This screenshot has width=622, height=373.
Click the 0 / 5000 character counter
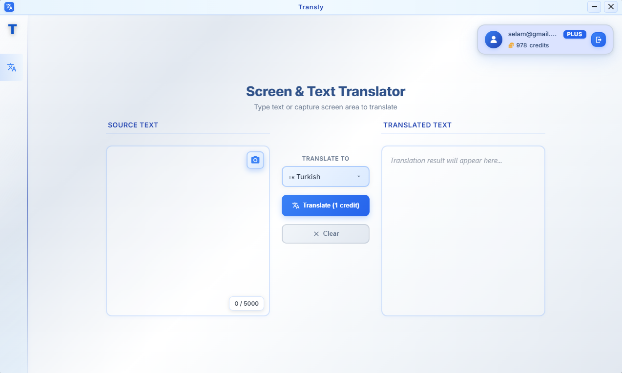pyautogui.click(x=247, y=304)
